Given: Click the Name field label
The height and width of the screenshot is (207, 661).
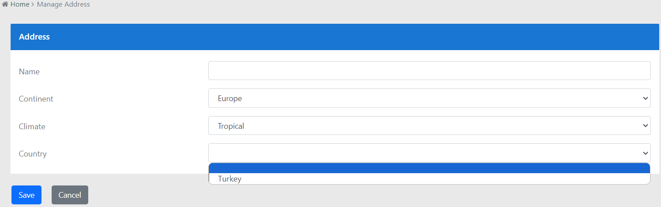Looking at the screenshot, I should tap(29, 72).
